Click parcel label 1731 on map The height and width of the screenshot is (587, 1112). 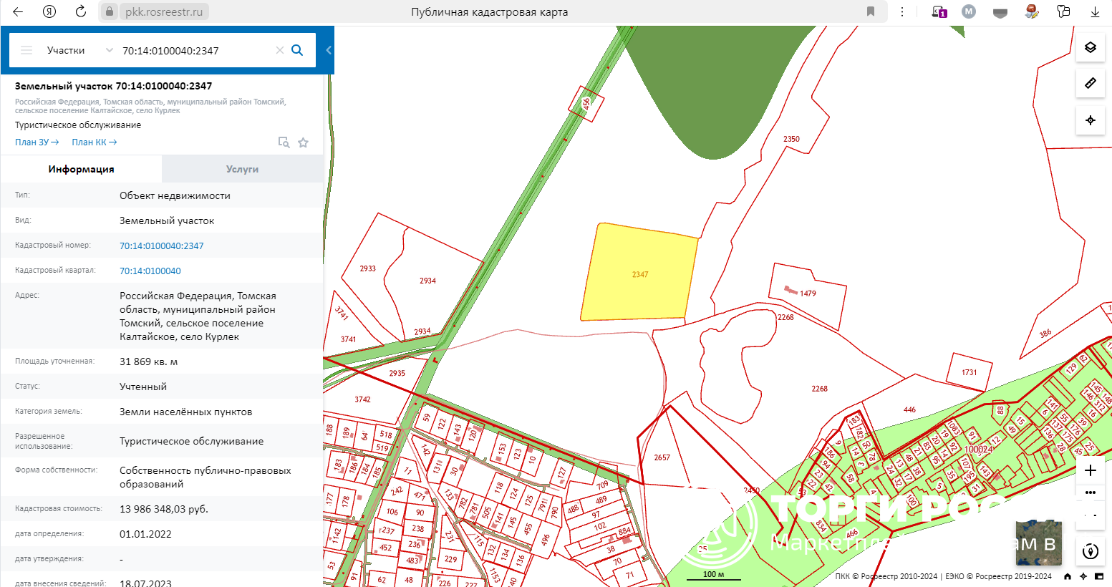970,372
